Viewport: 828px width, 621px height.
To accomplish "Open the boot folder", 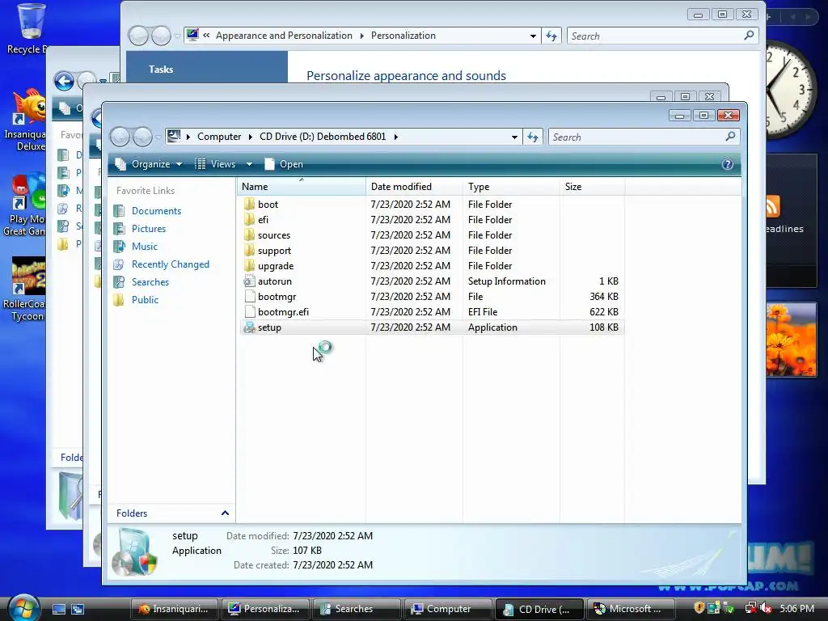I will [x=268, y=205].
